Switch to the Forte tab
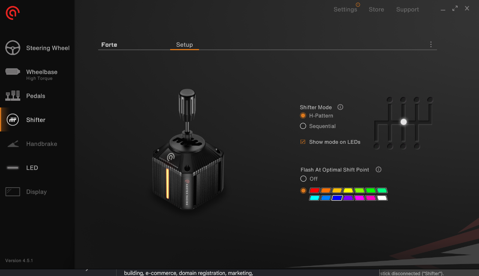The image size is (479, 276). pos(109,45)
